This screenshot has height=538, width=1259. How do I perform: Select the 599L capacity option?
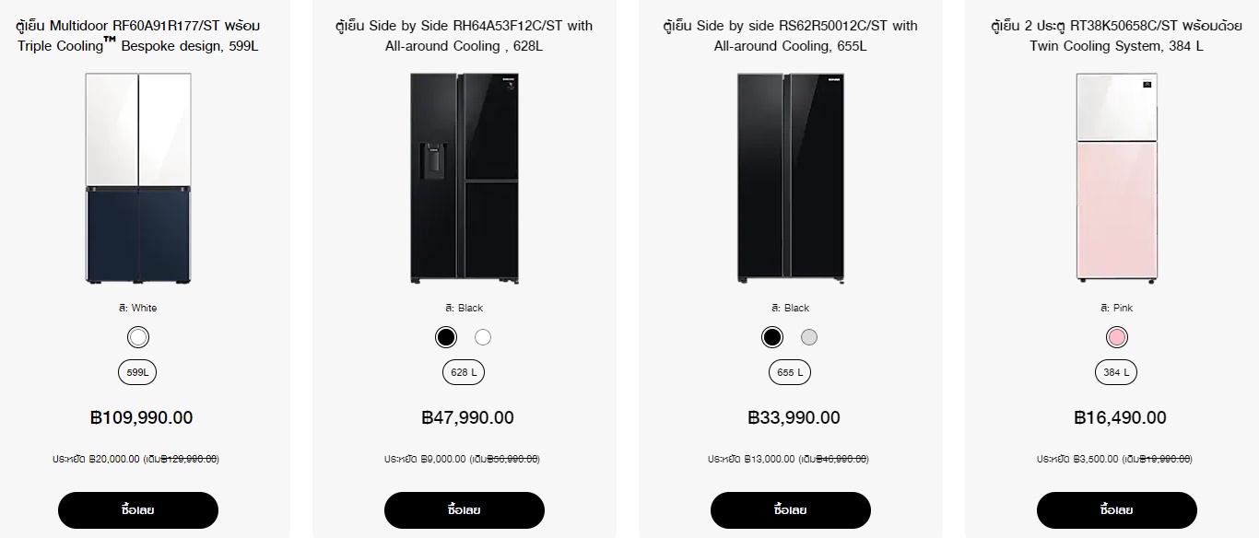click(x=138, y=373)
